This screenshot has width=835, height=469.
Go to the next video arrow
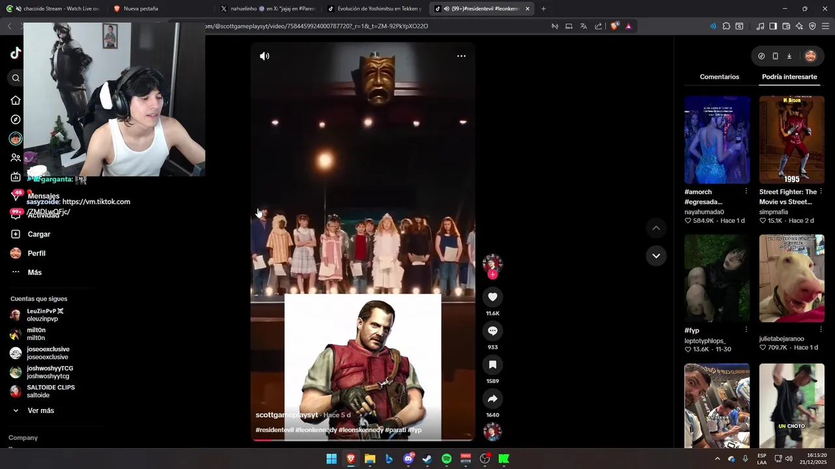click(656, 256)
